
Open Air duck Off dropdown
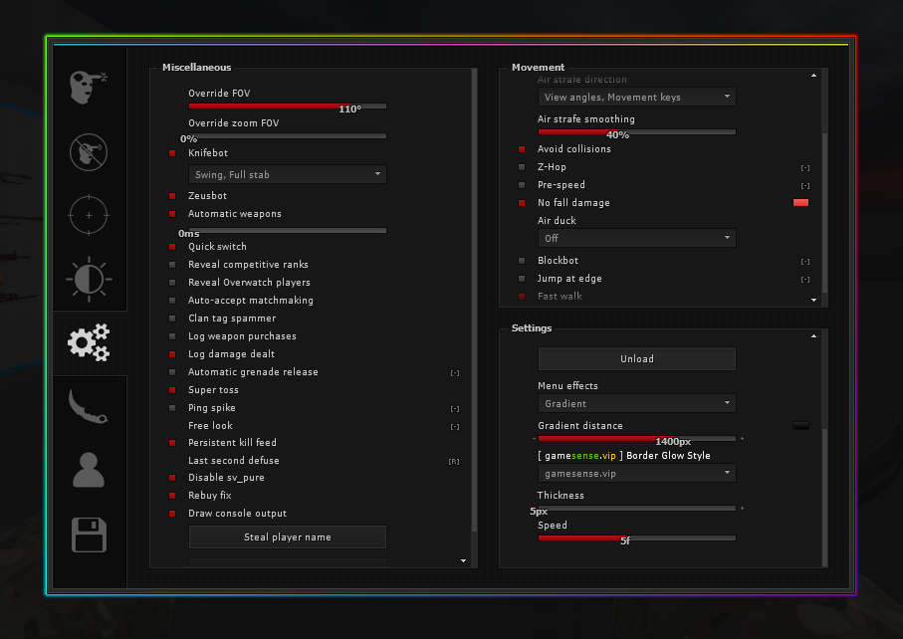point(637,238)
